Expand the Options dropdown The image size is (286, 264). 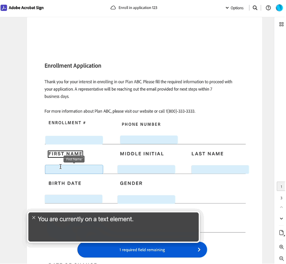pyautogui.click(x=234, y=8)
